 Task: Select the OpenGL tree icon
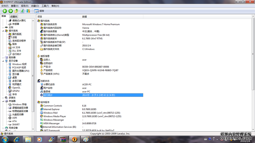pyautogui.click(x=10, y=88)
